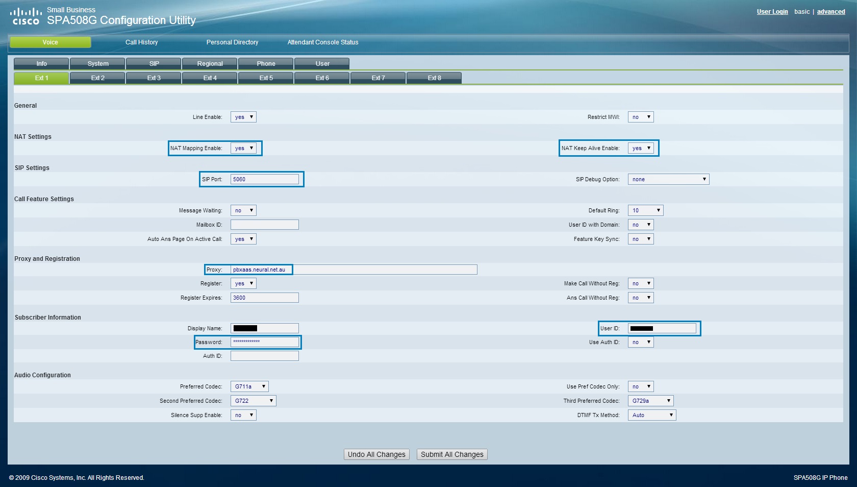Open the Preferred Codec dropdown
The width and height of the screenshot is (857, 487).
(249, 386)
